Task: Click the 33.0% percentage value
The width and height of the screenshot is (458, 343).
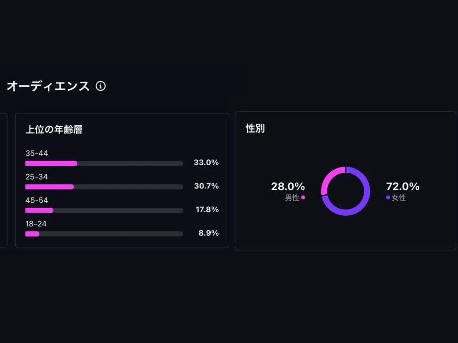Action: pos(206,163)
